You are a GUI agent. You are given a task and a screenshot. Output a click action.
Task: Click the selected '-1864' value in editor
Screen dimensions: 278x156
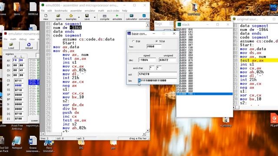pos(76,28)
